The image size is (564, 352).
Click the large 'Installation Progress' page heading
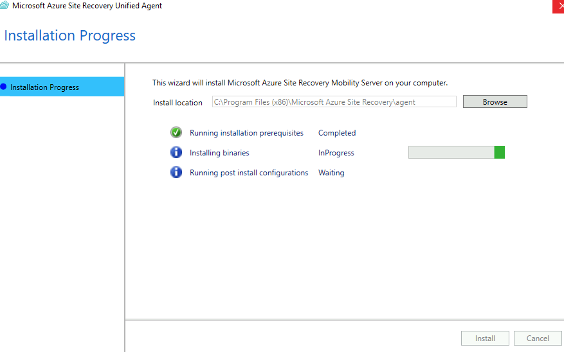pyautogui.click(x=70, y=35)
